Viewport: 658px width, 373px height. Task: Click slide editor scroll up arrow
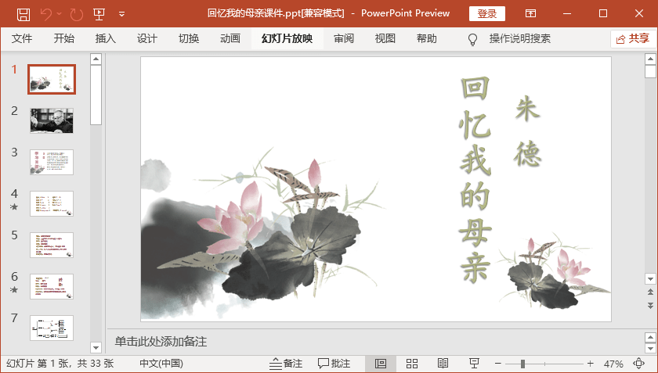click(650, 59)
